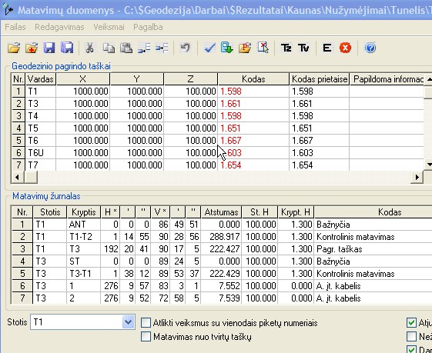
Task: Click right arrow of points table horizontal scrollbar
Action: click(417, 177)
